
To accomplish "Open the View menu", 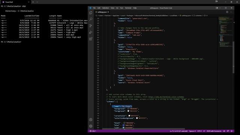I will click(112, 8).
